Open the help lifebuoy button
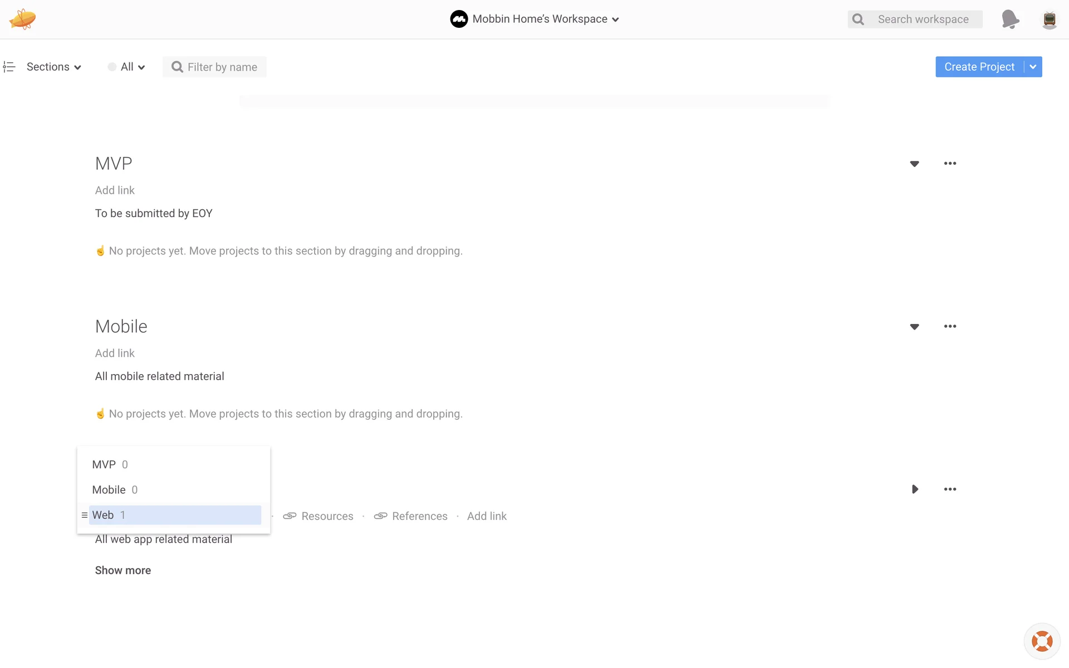Image resolution: width=1069 pixels, height=668 pixels. [1042, 641]
